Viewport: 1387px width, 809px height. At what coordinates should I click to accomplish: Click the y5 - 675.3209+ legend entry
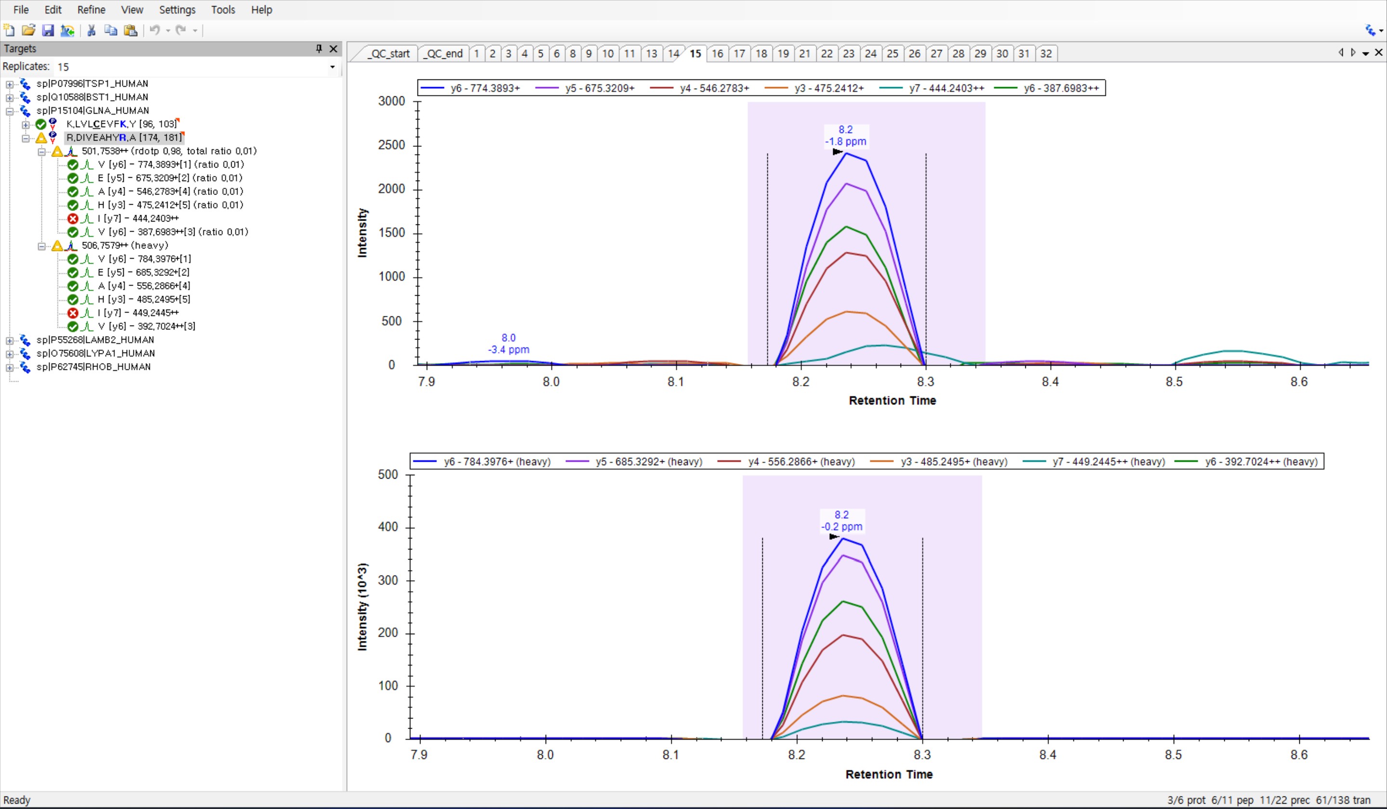(599, 88)
